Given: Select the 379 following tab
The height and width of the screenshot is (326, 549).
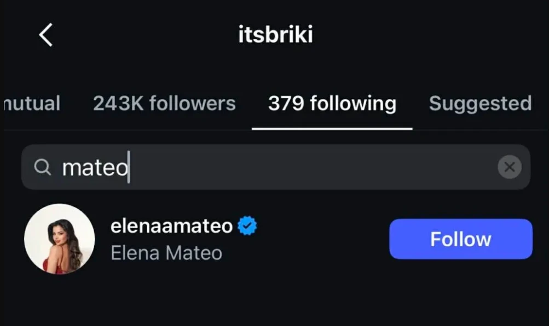Looking at the screenshot, I should point(332,103).
